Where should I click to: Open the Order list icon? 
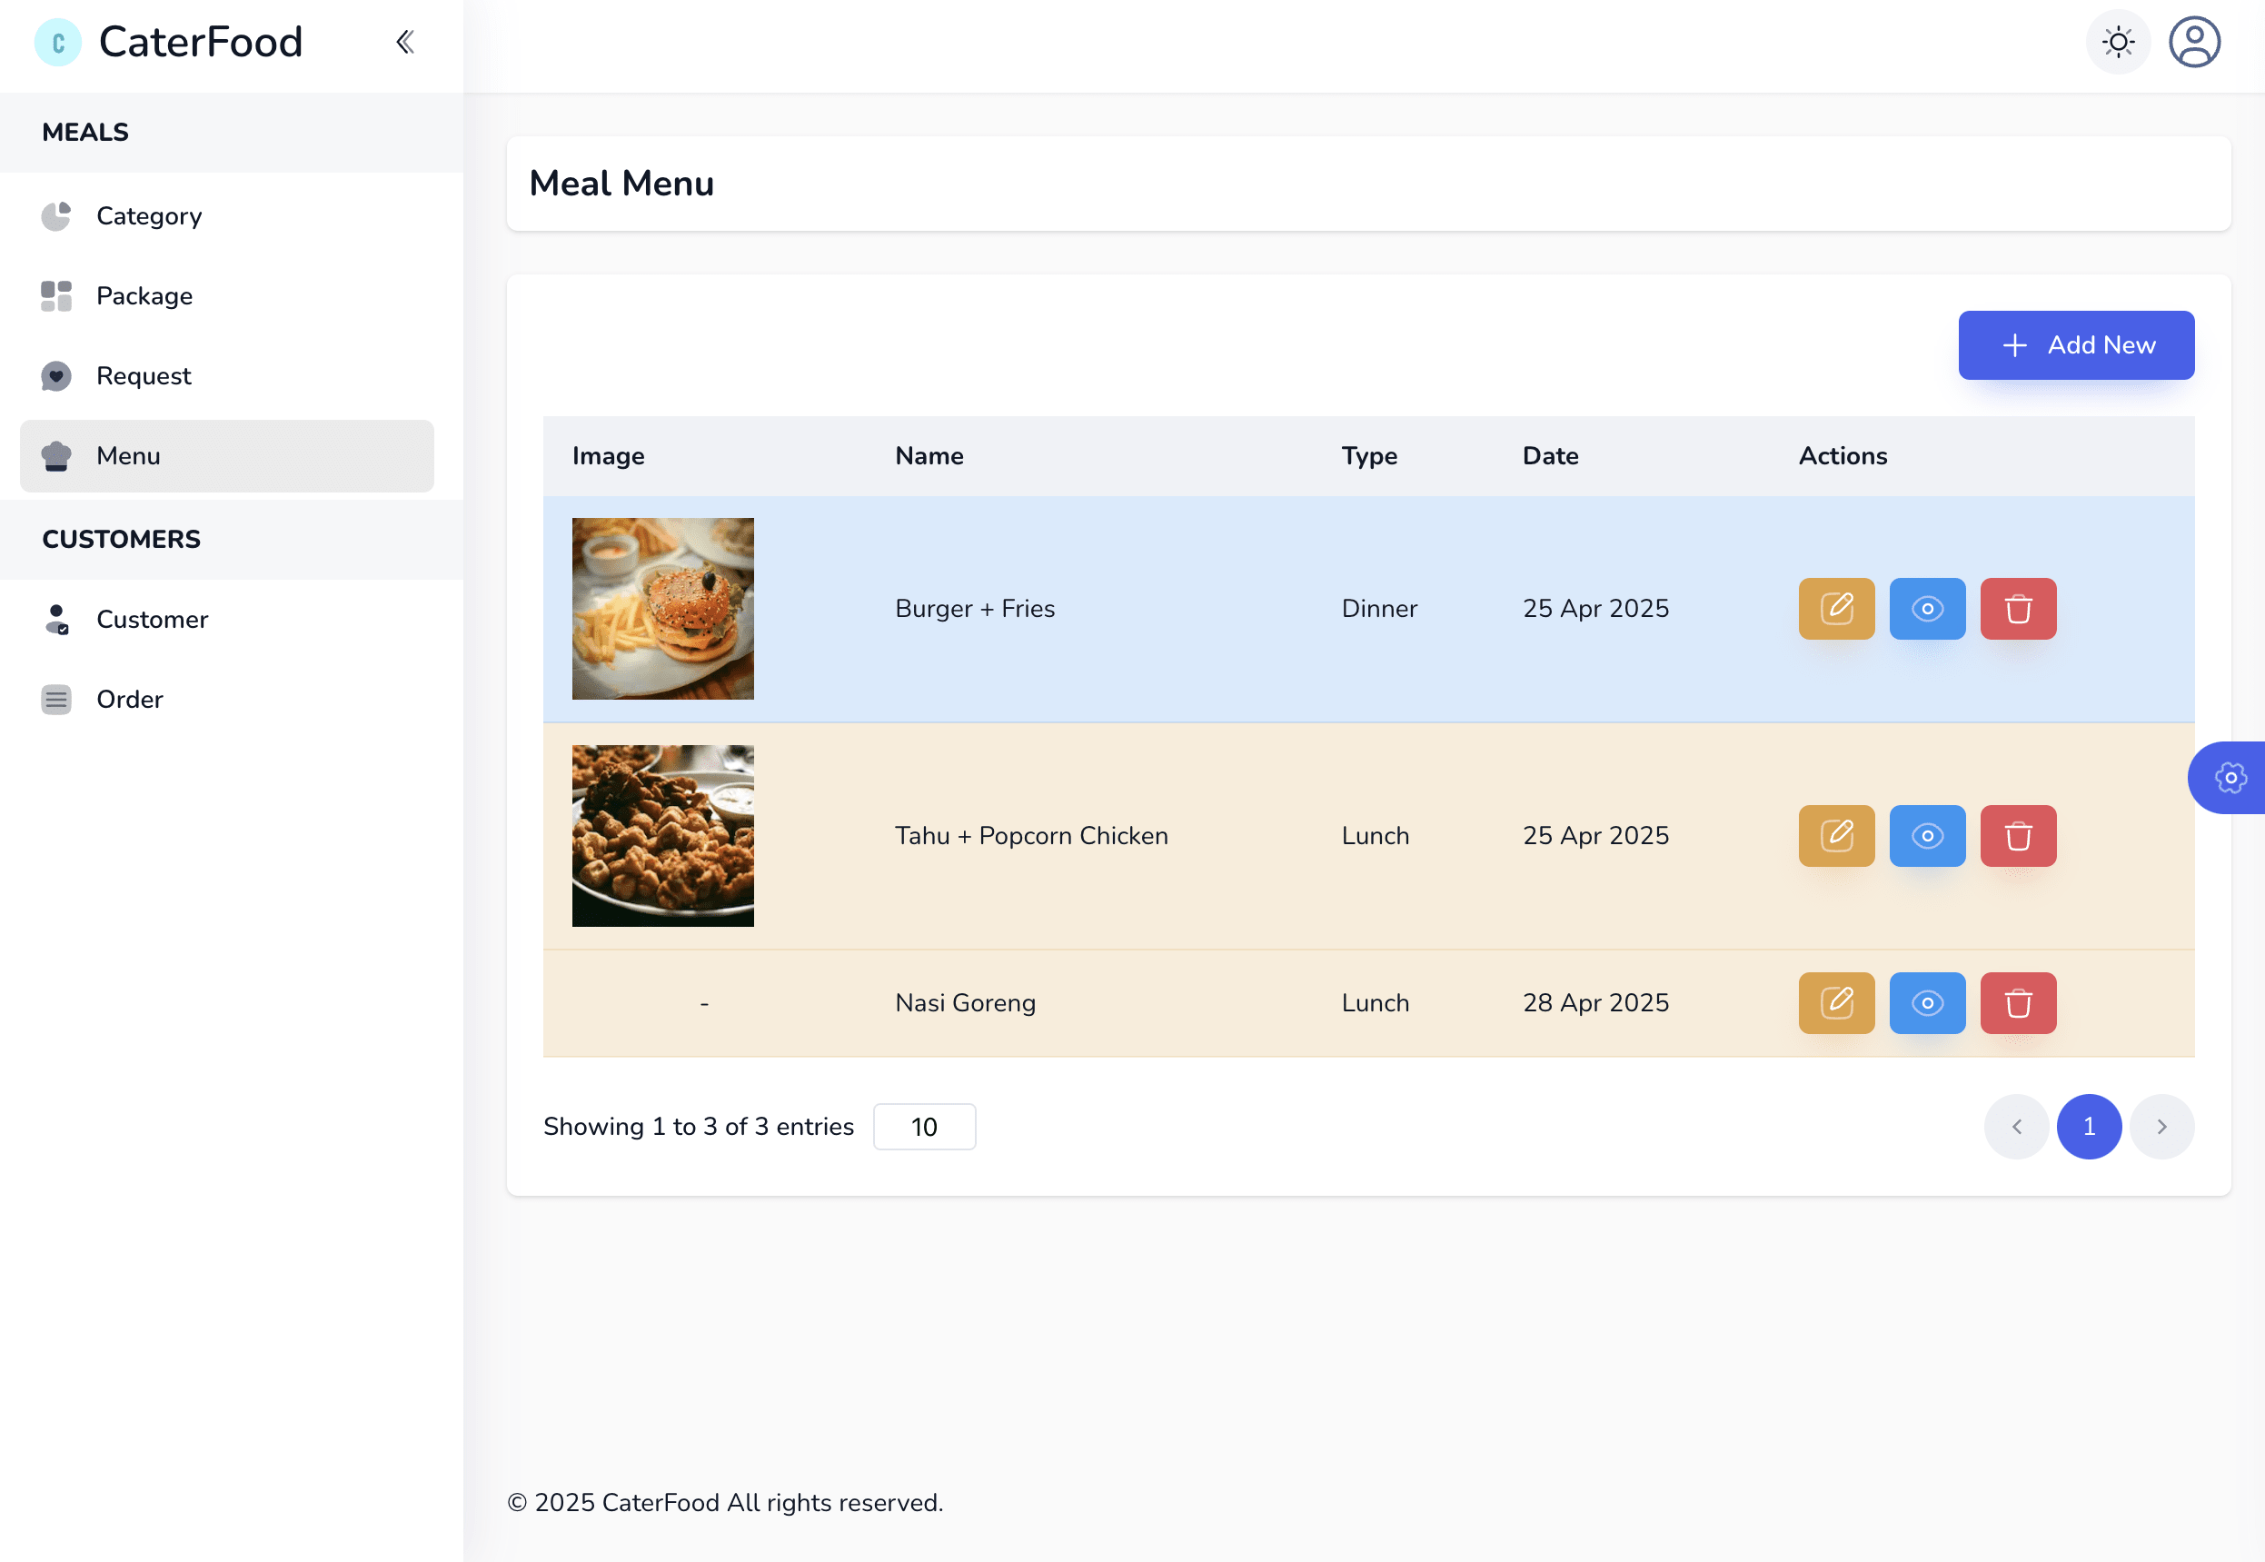pyautogui.click(x=55, y=699)
